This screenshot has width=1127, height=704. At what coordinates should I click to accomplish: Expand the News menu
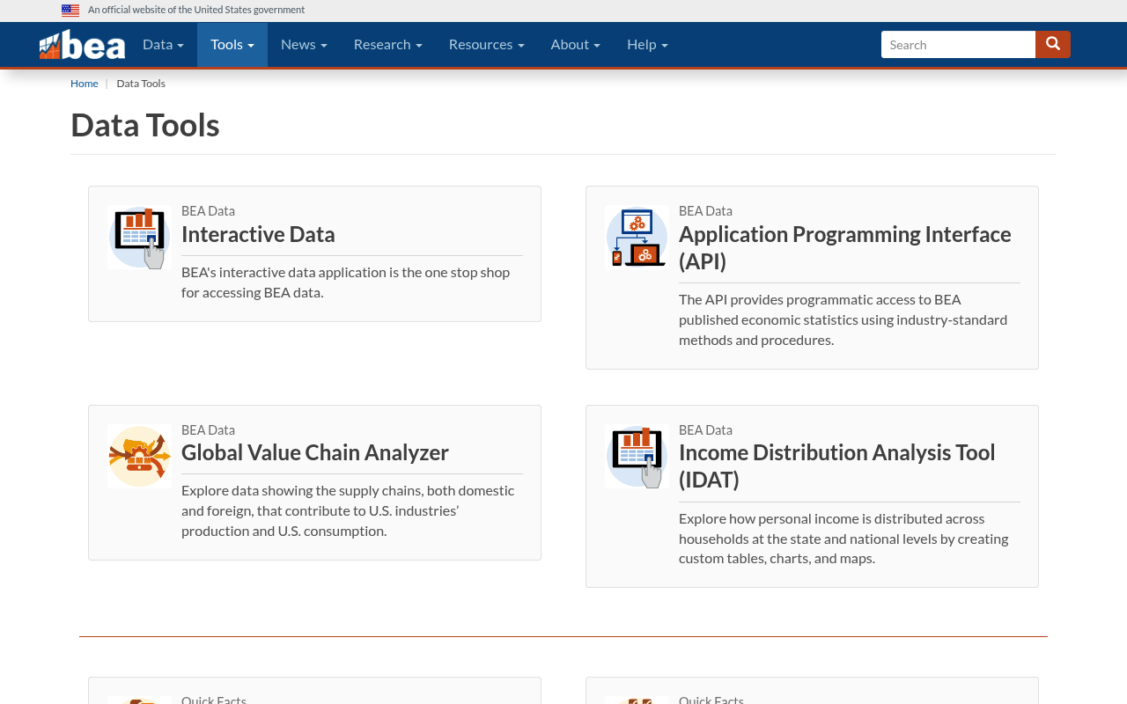tap(304, 44)
